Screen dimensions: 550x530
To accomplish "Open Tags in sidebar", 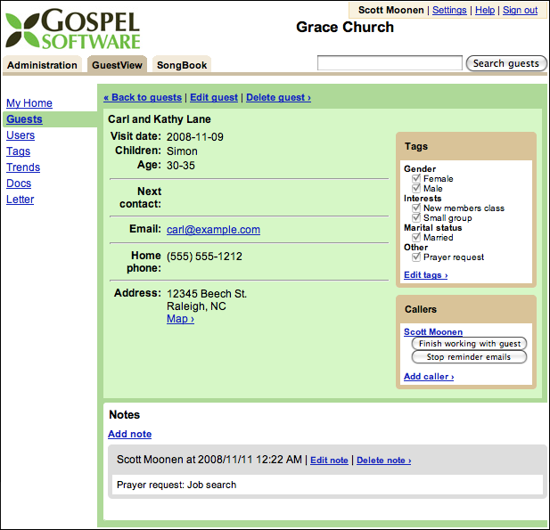I will click(18, 151).
